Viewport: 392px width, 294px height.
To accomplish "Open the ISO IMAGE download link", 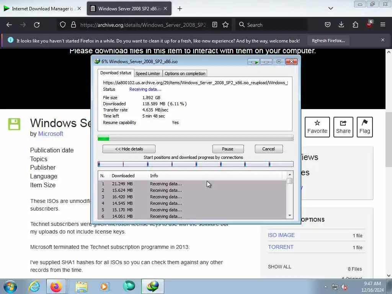I will tap(281, 235).
